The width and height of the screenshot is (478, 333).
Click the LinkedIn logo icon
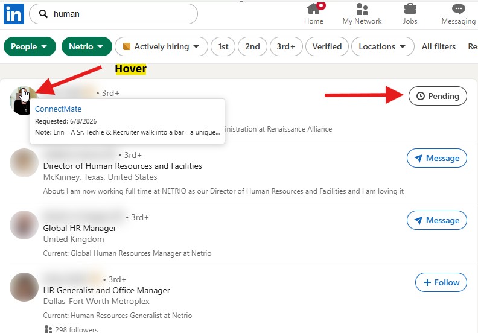[14, 14]
